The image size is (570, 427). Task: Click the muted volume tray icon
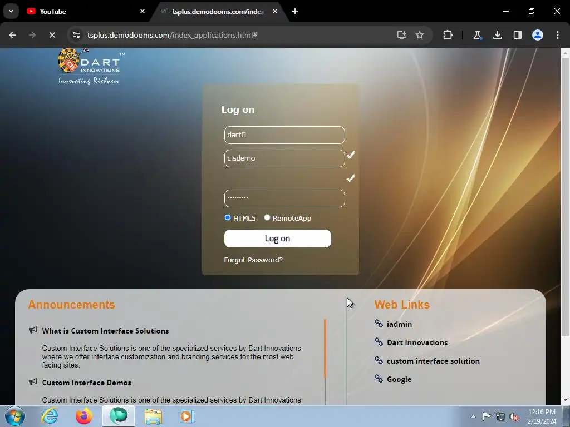point(514,417)
